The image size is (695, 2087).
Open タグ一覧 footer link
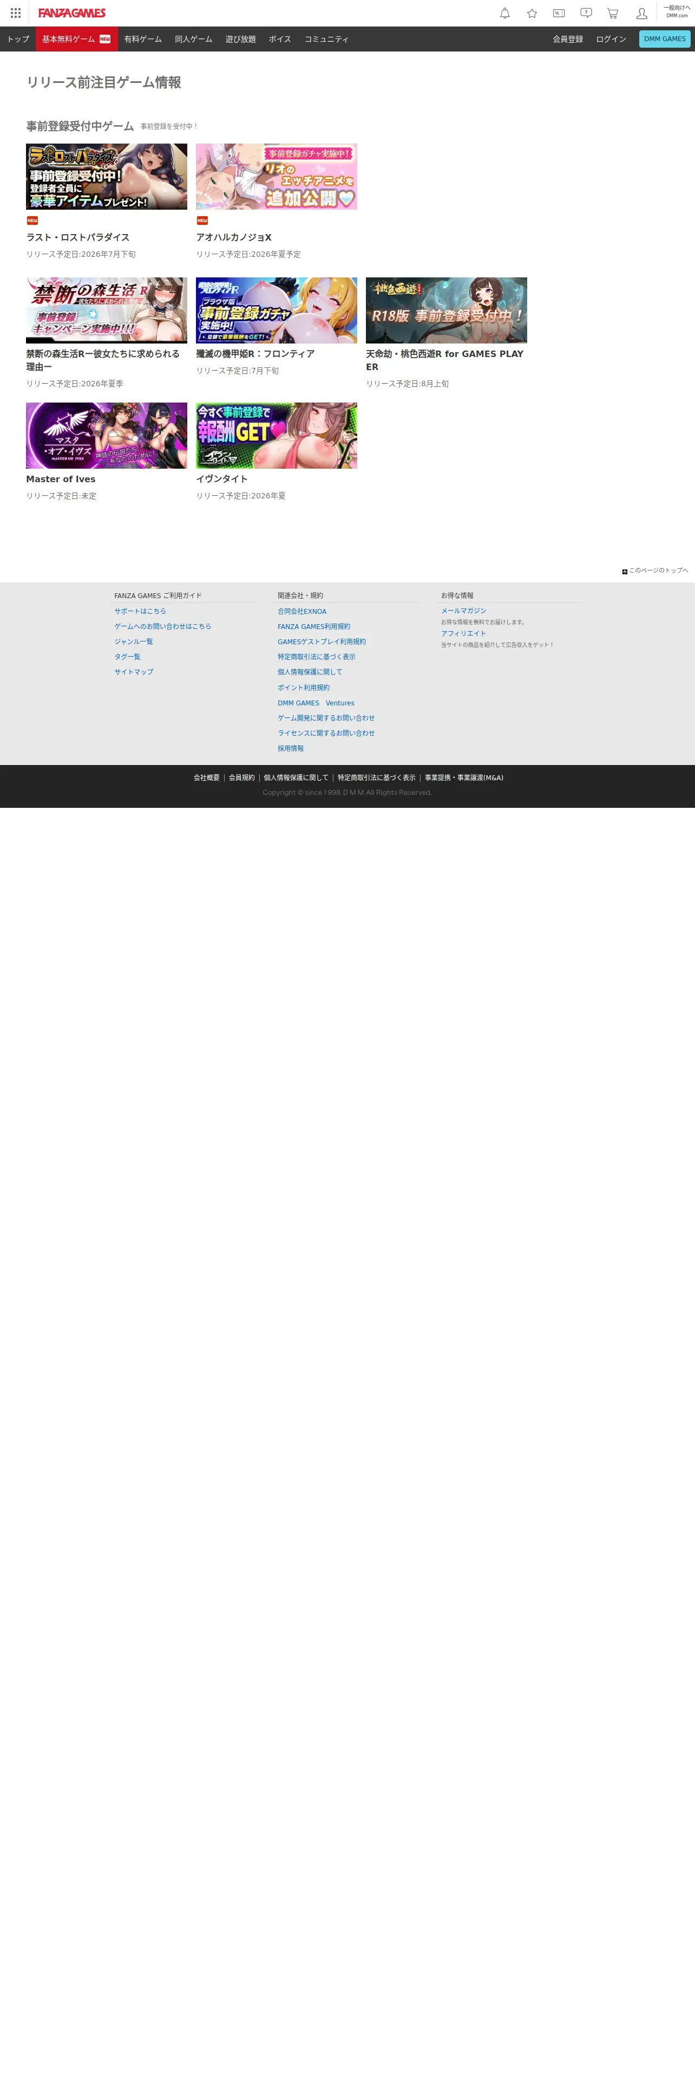pos(127,657)
